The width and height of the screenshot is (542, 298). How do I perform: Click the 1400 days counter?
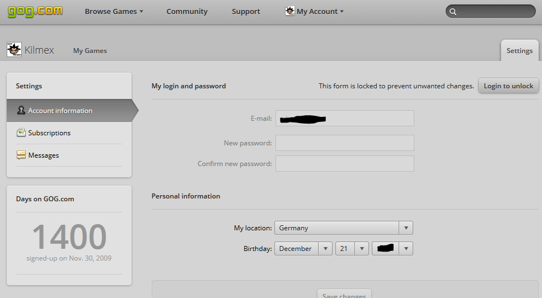(x=69, y=236)
